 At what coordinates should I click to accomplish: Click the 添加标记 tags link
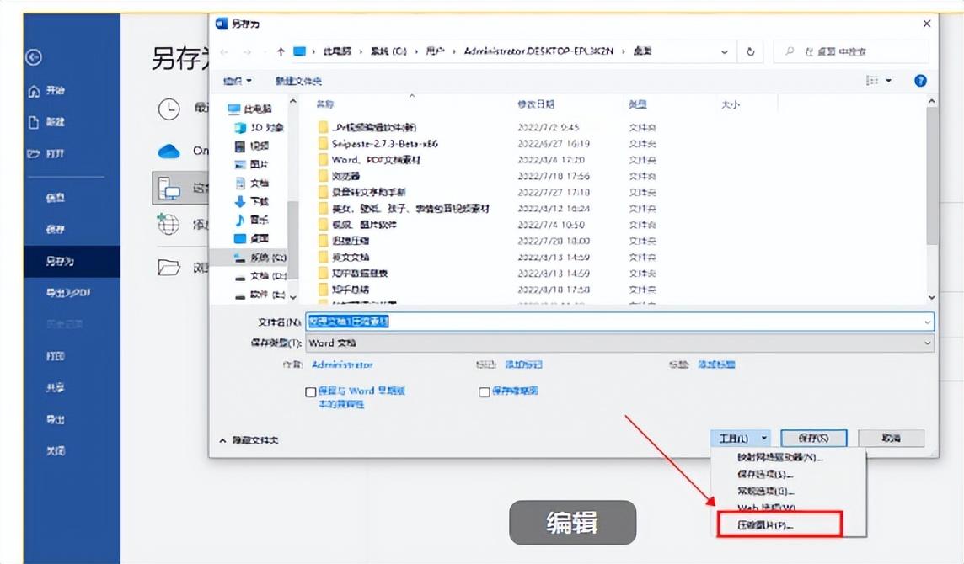click(x=524, y=364)
